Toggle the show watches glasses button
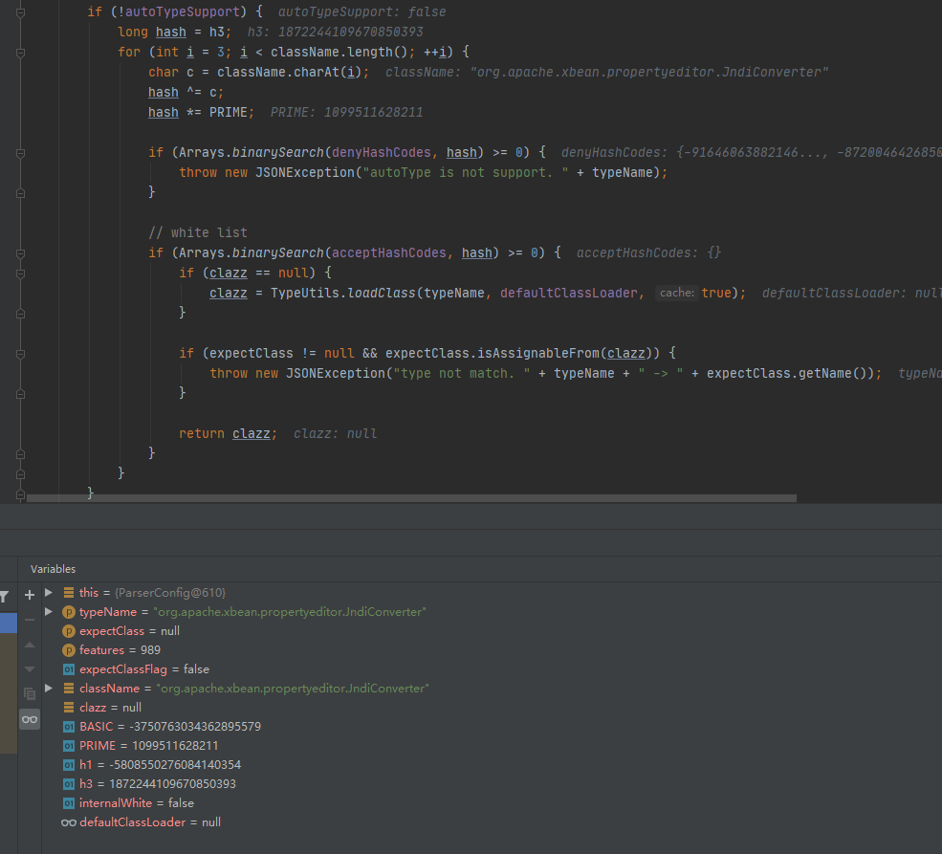942x854 pixels. [30, 719]
